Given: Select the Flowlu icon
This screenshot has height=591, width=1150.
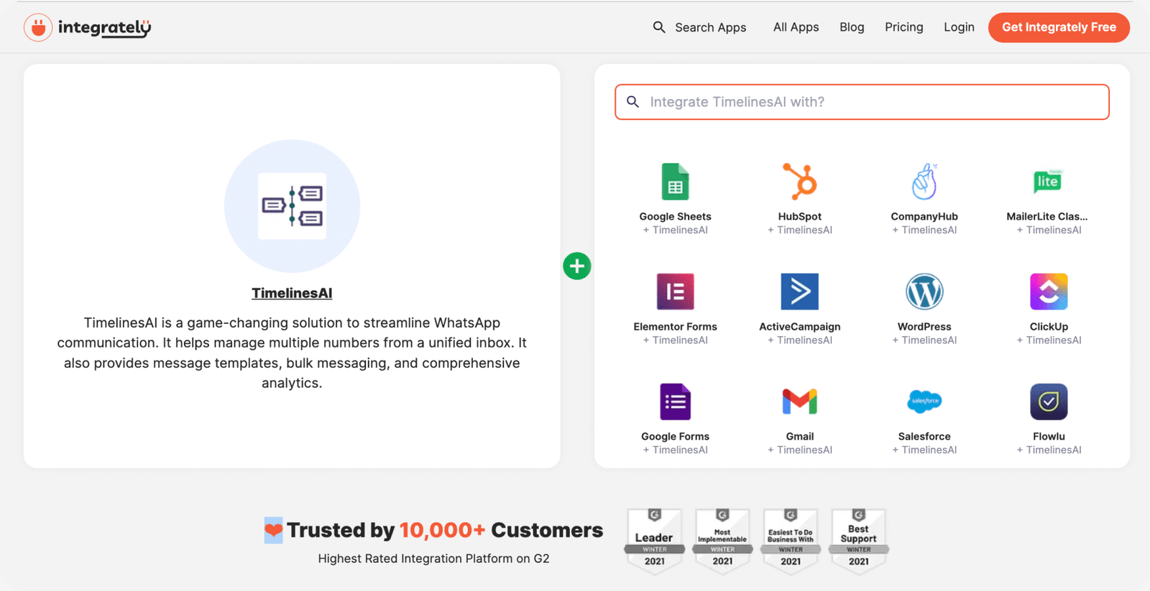Looking at the screenshot, I should coord(1049,401).
